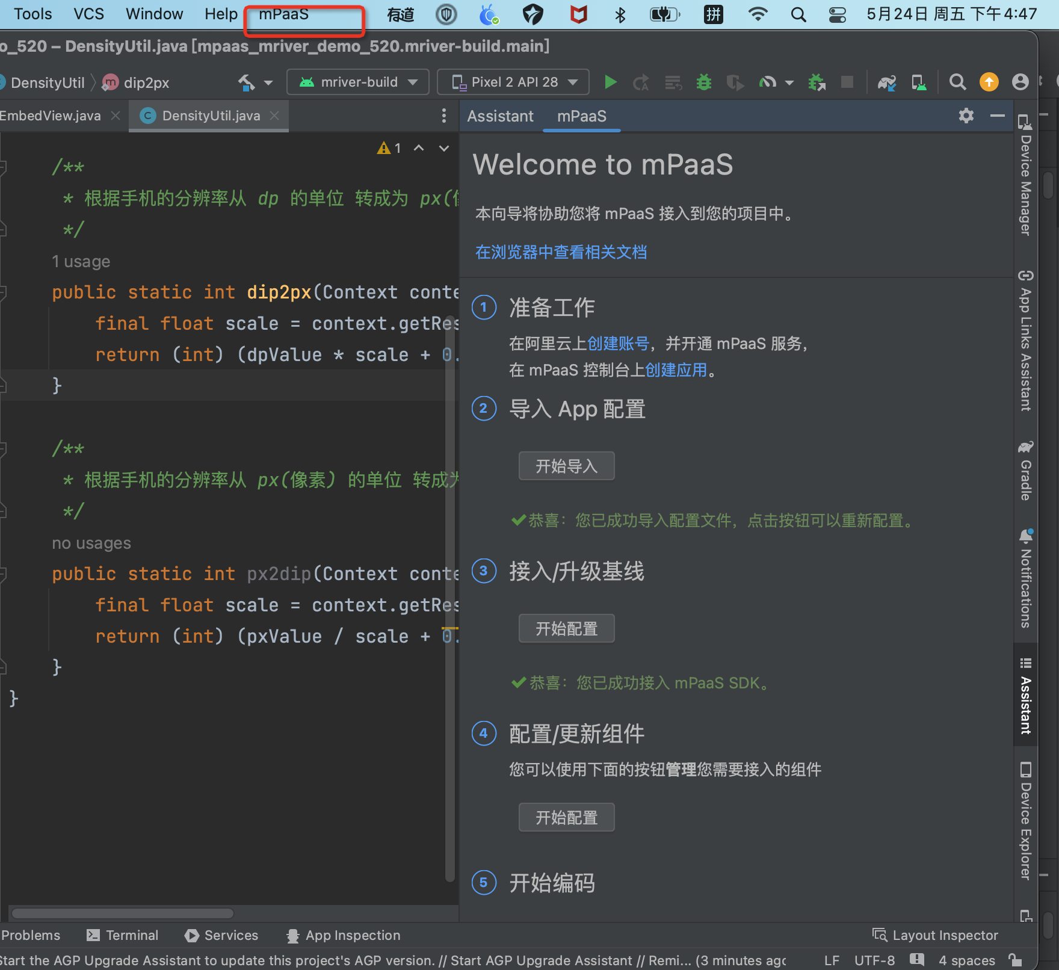
Task: Open Notifications side tool window
Action: click(1025, 578)
